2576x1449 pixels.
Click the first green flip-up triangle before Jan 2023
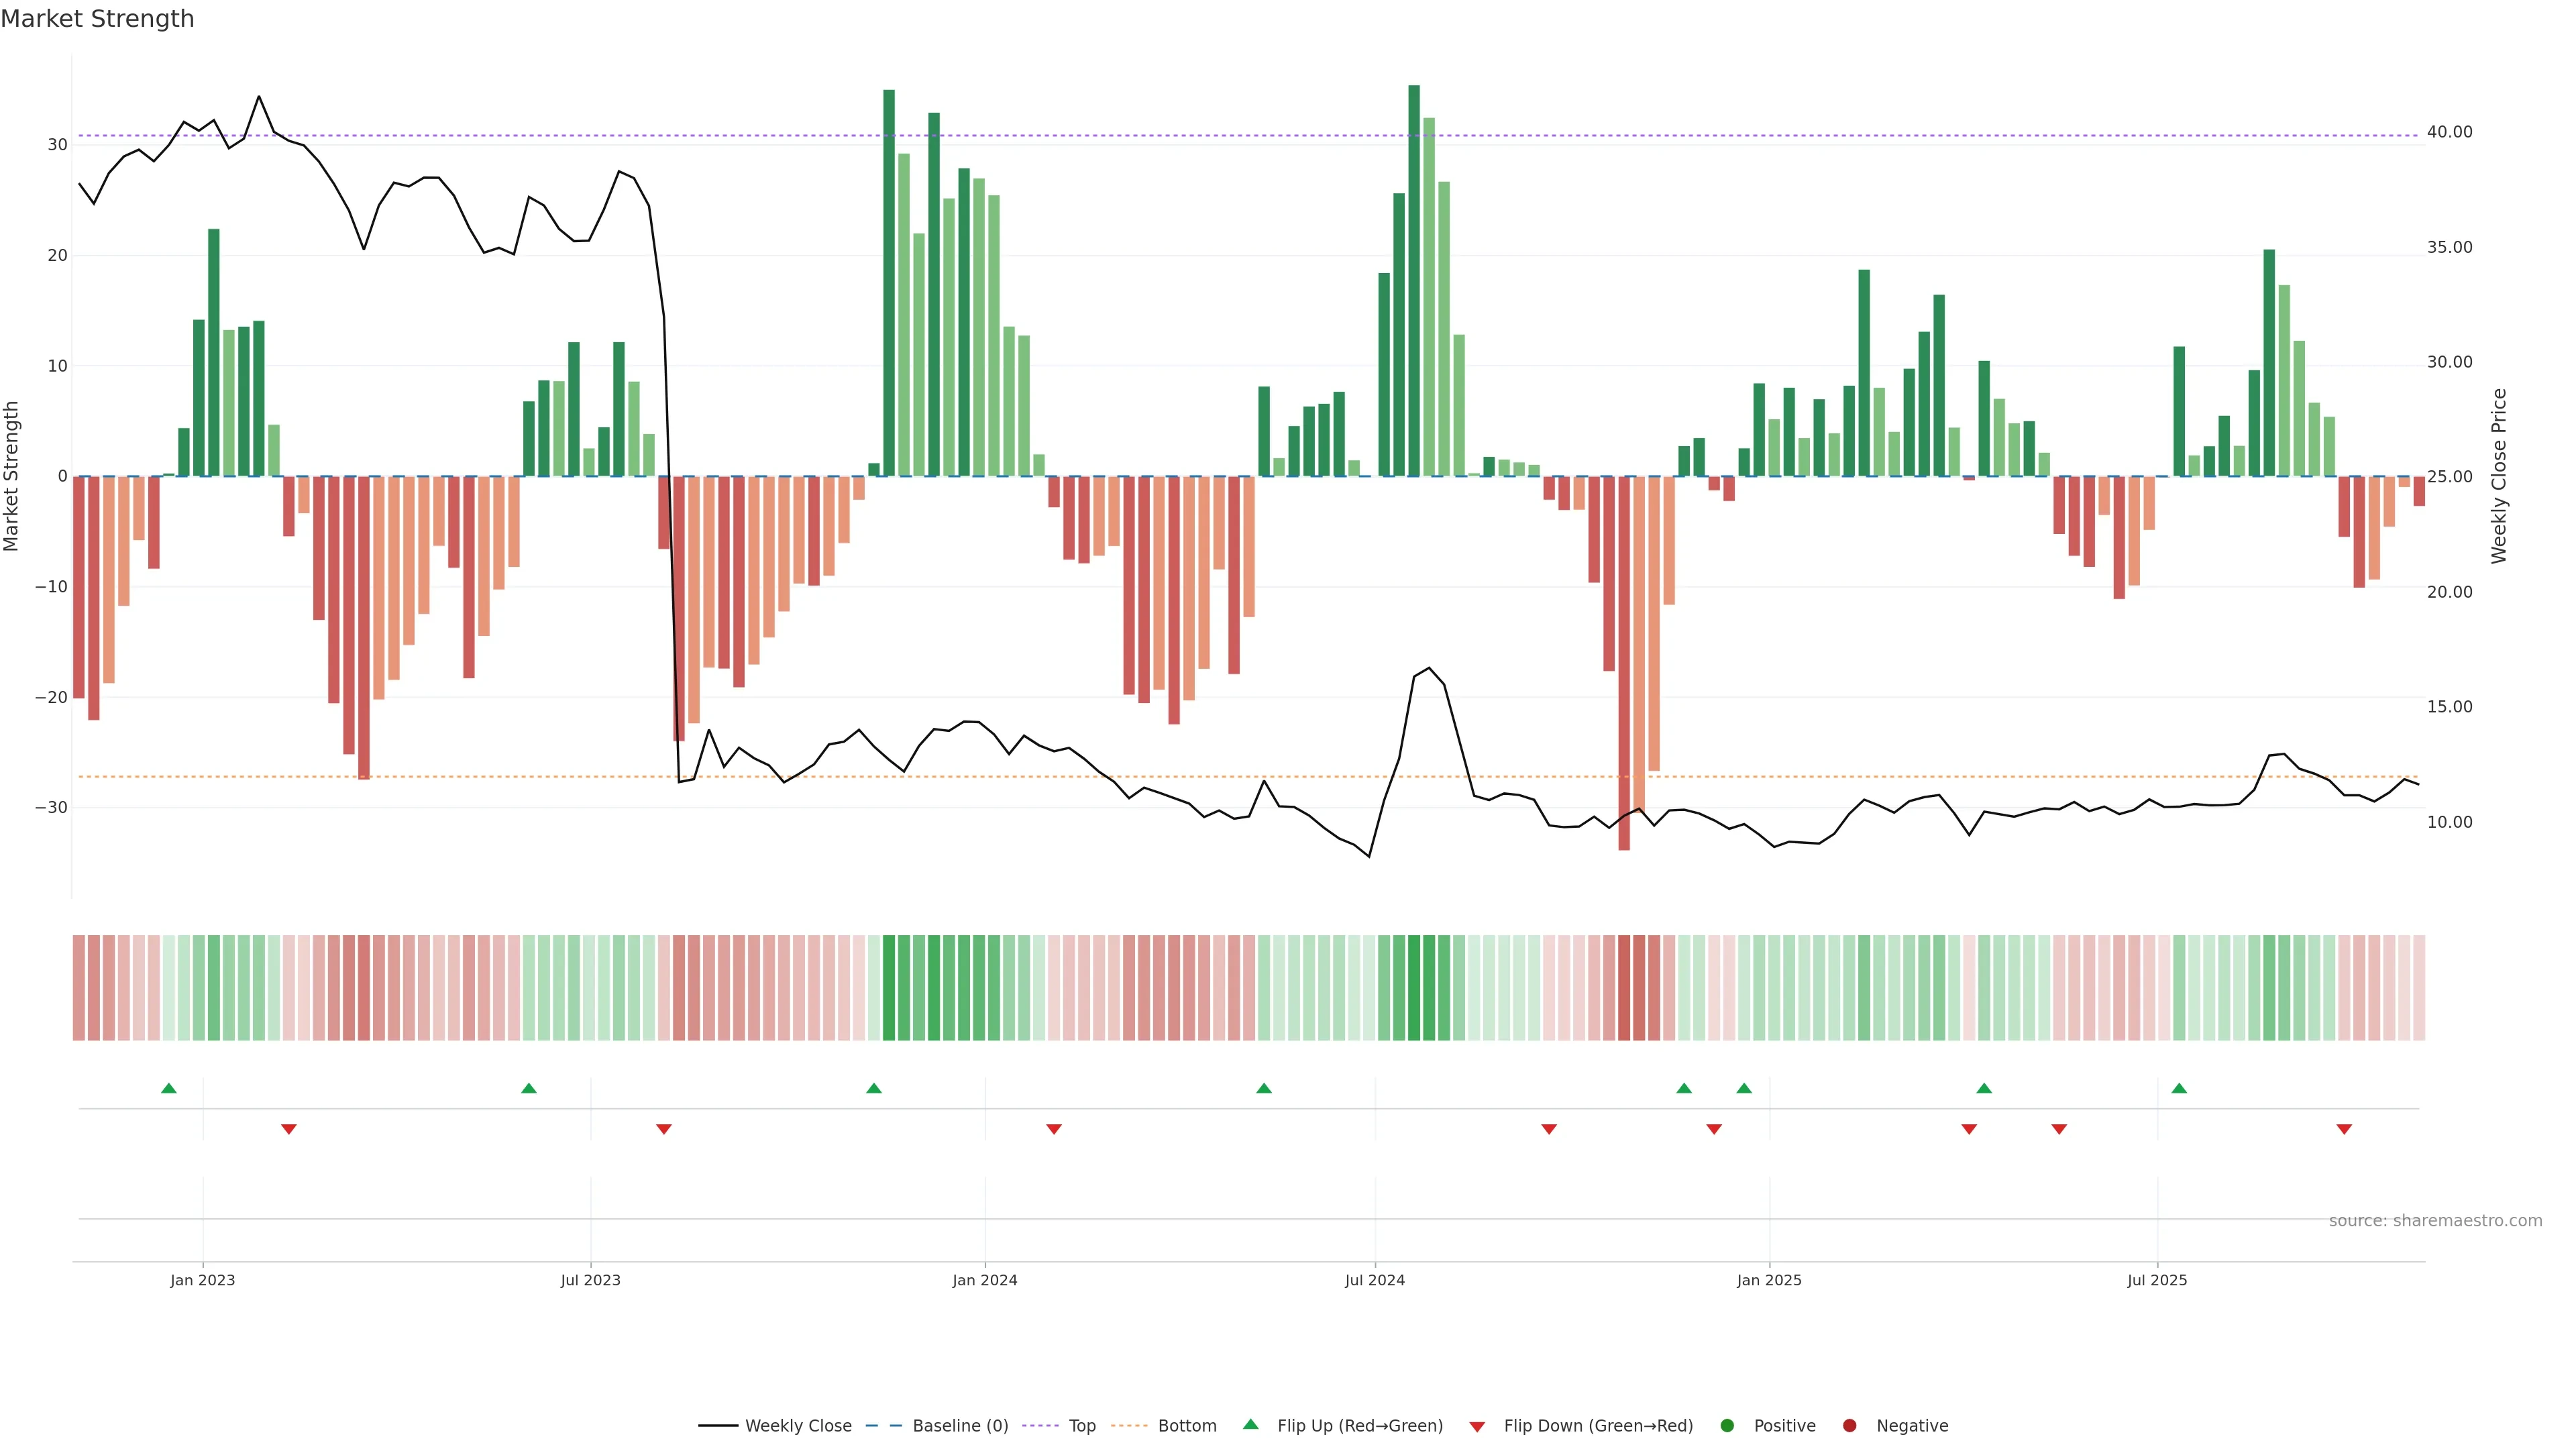169,1088
